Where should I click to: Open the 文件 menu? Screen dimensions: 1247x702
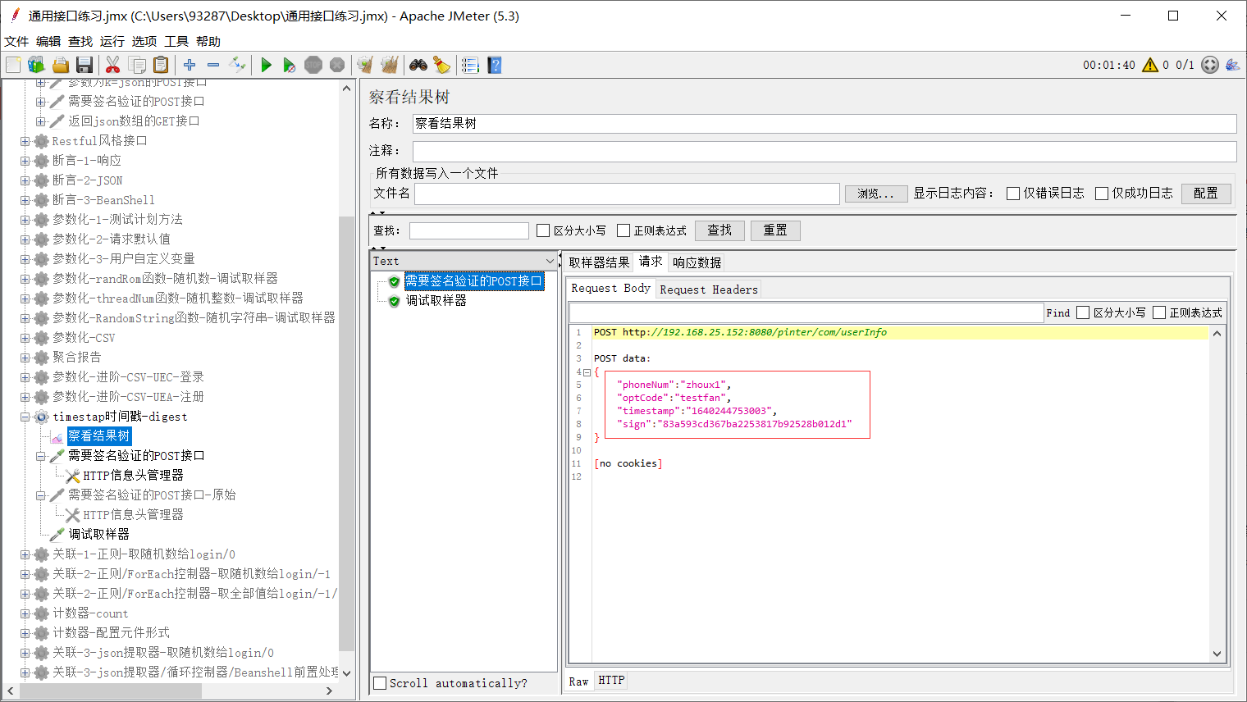click(x=16, y=41)
